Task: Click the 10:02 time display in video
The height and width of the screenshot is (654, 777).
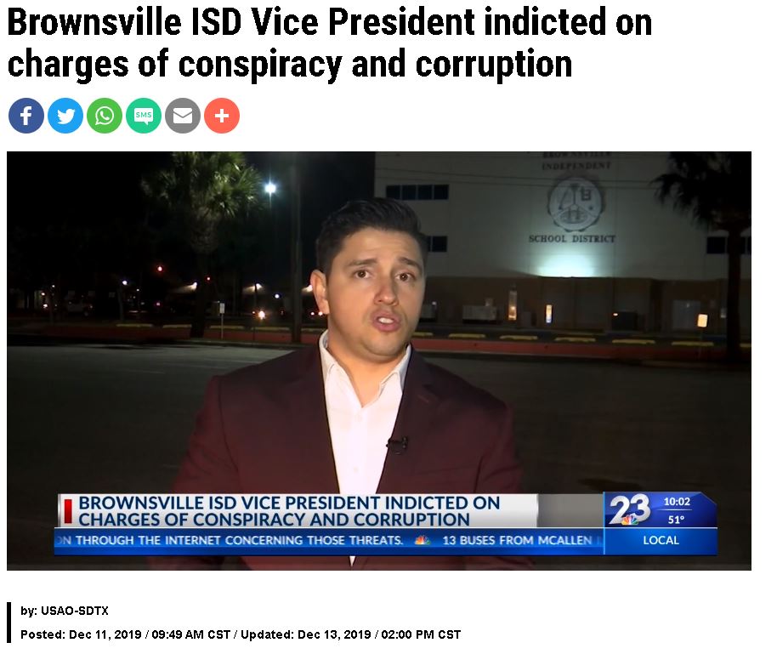Action: 677,501
